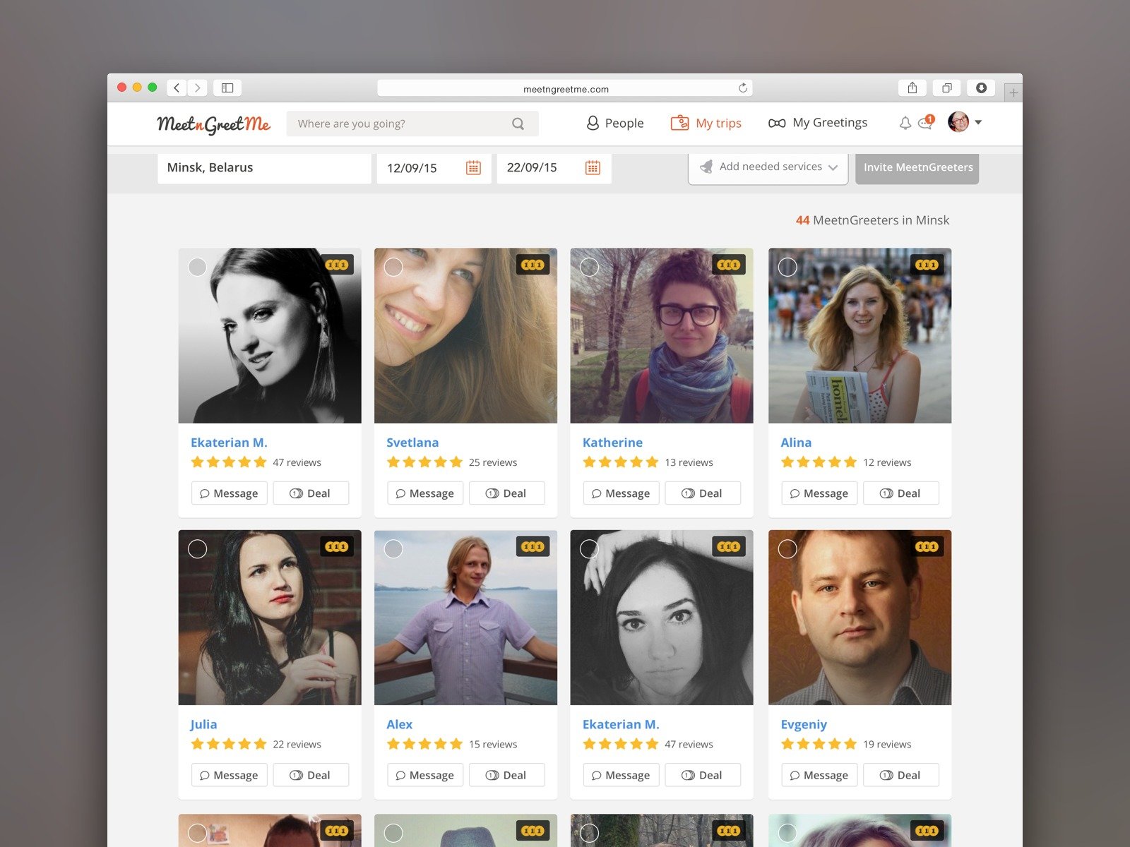
Task: Click Svetlana's five-star rating
Action: click(424, 462)
